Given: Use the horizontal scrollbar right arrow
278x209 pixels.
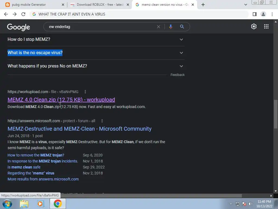Looking at the screenshot, I should (271, 196).
